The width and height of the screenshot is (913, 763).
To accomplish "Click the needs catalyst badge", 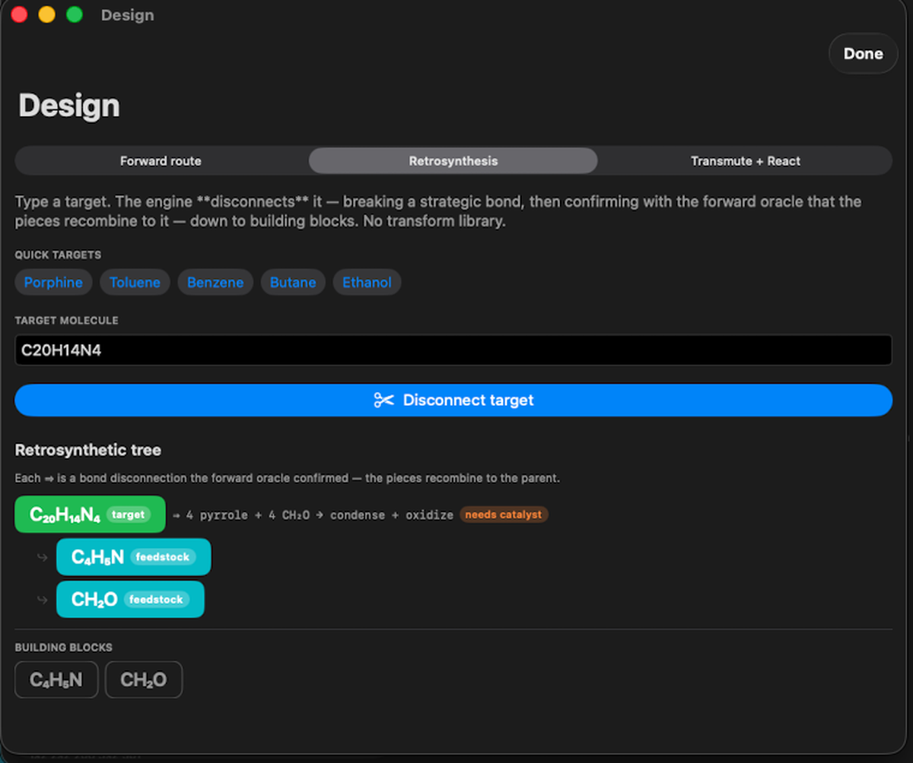I will point(504,514).
